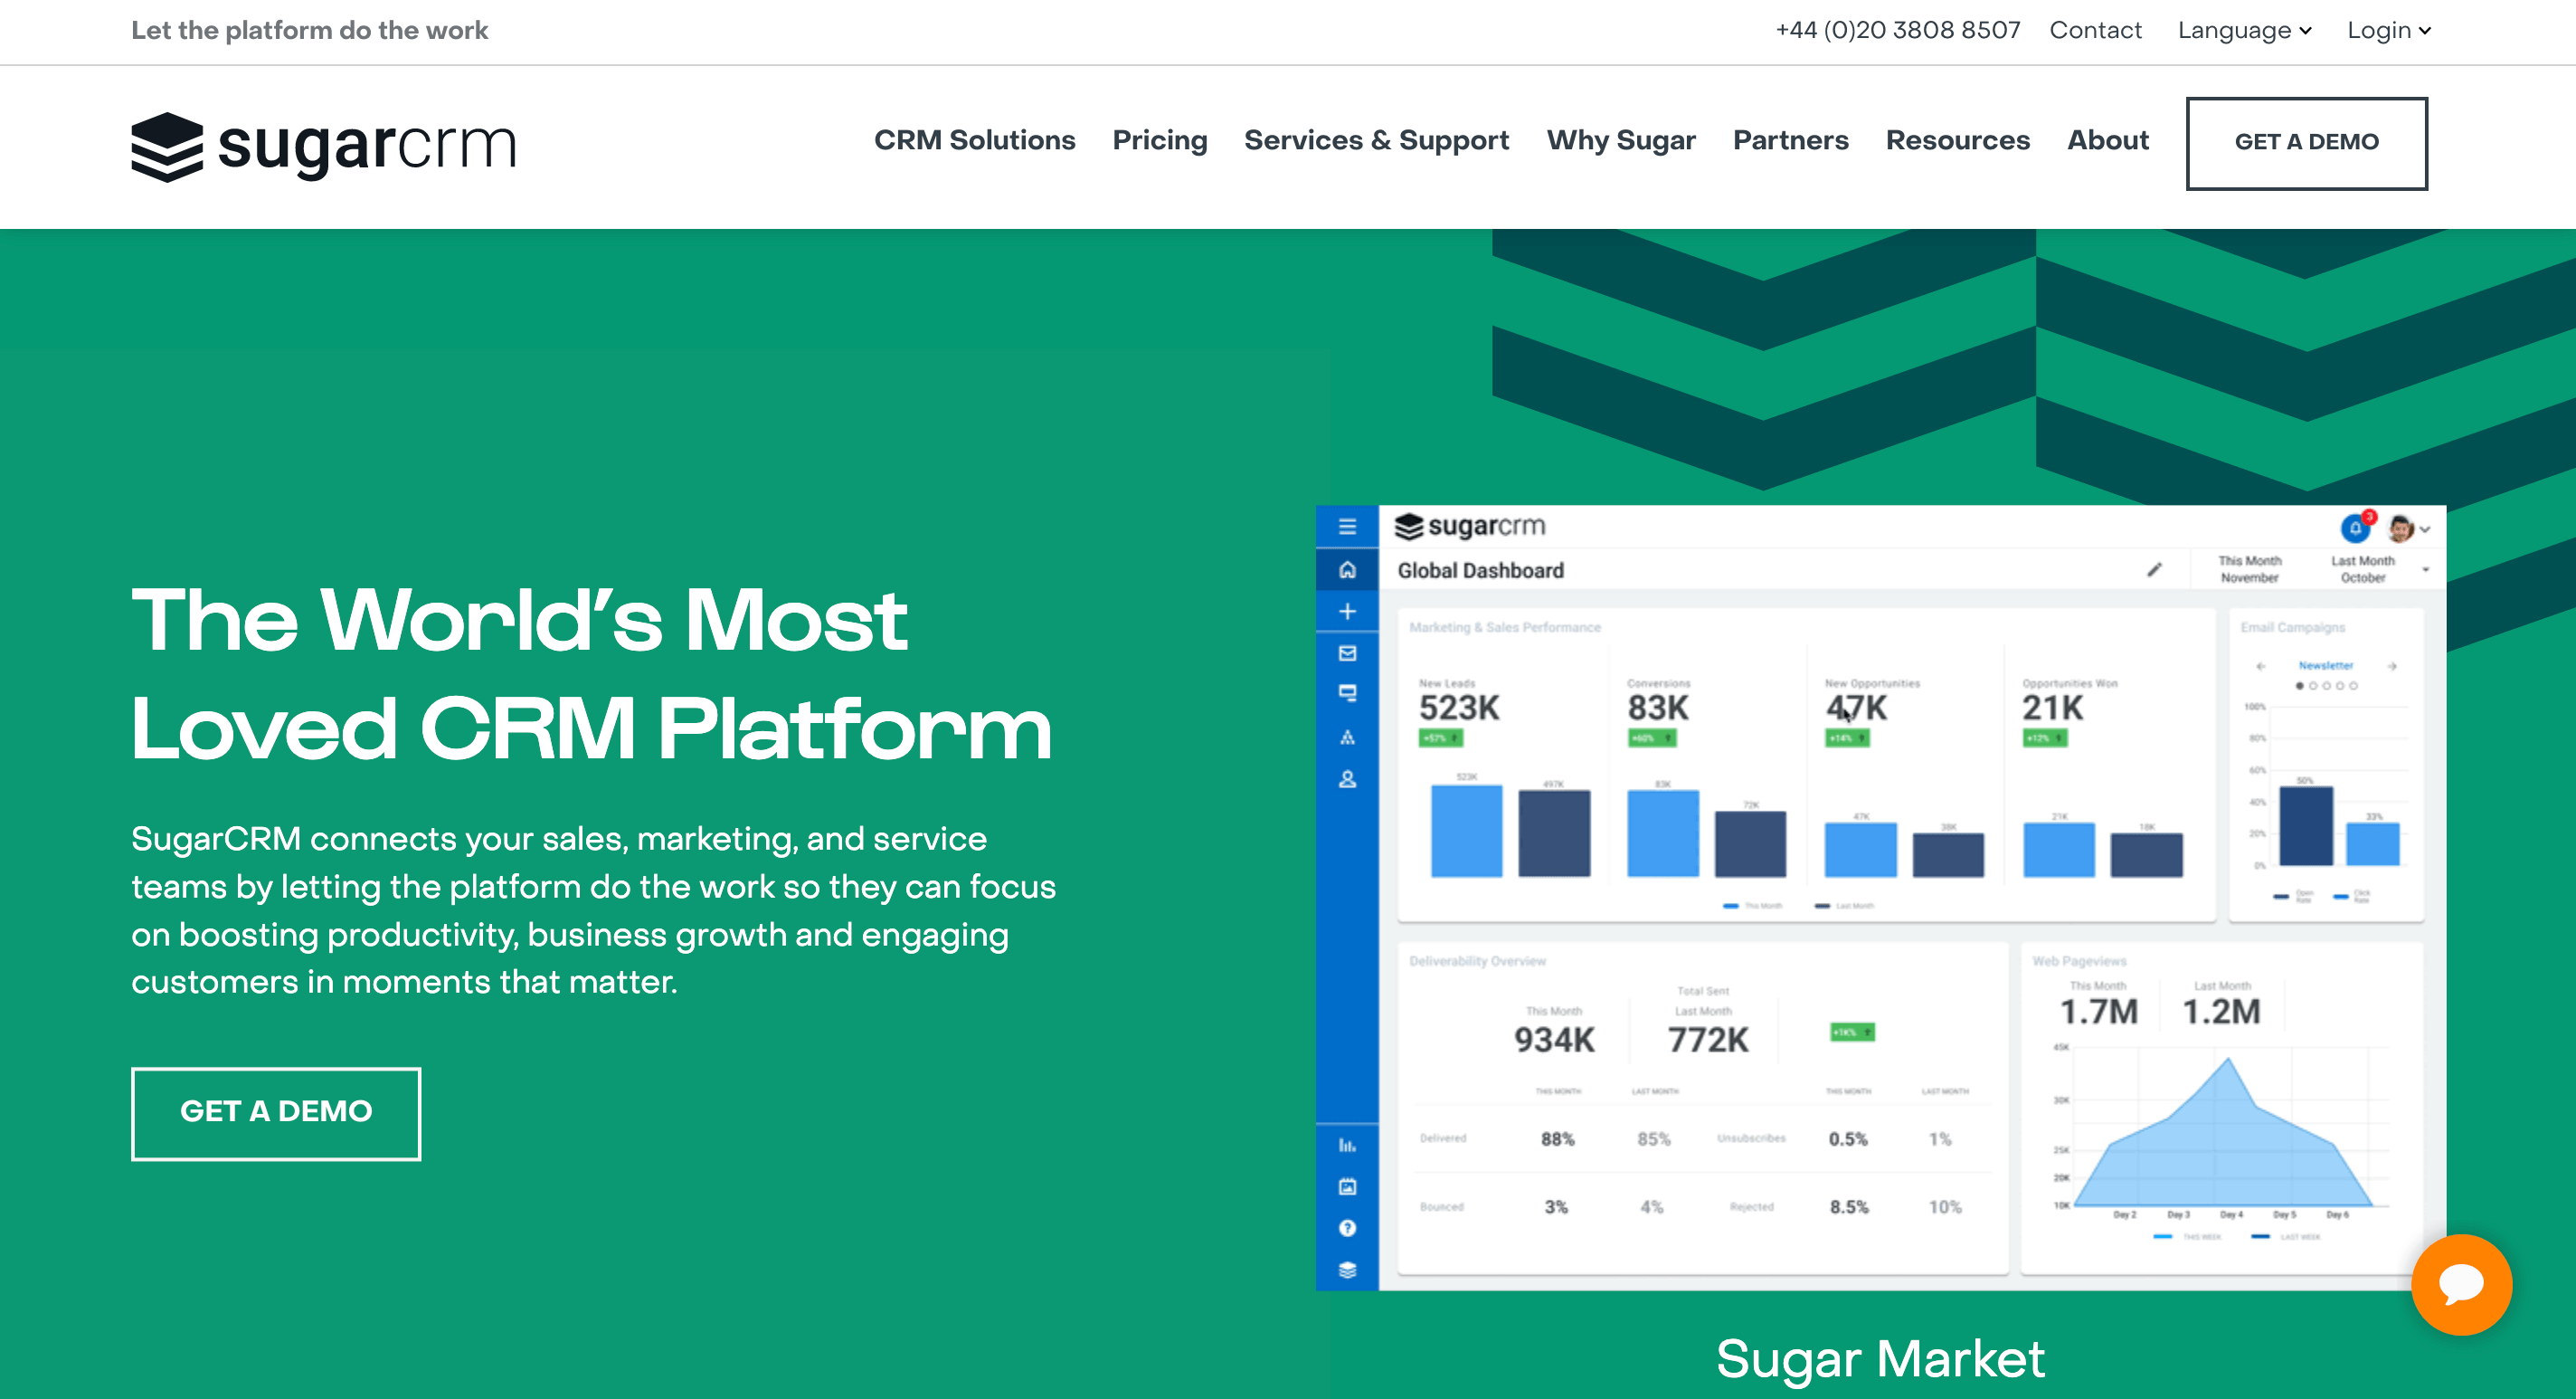Click the envelope mail icon in dashboard sidebar

[1347, 652]
